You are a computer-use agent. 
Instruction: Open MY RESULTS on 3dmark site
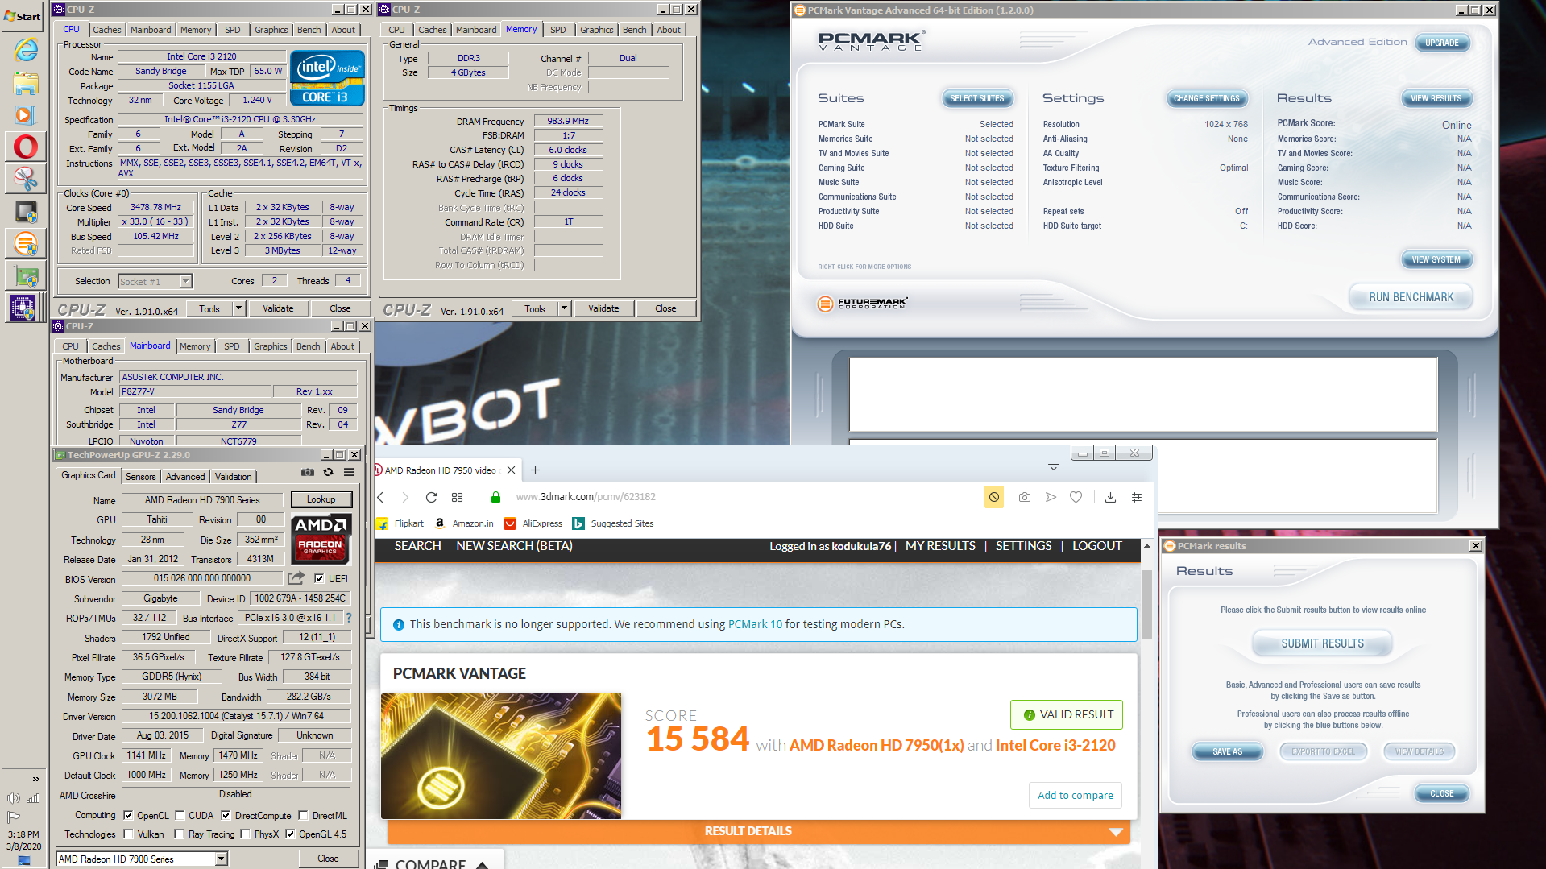(x=940, y=546)
